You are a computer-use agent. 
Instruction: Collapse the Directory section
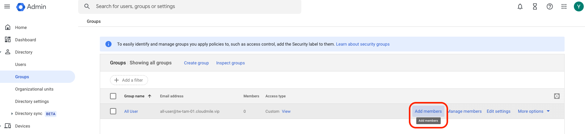[x=1, y=52]
